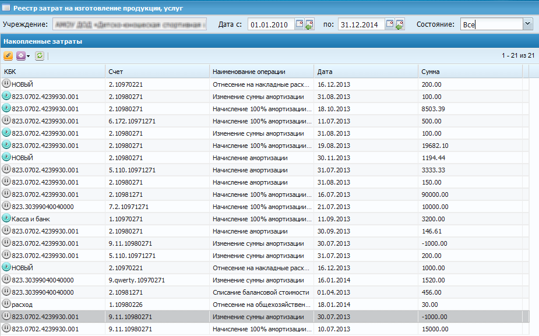539x336 pixels.
Task: Click pause status icon in the 146.61 row
Action: pyautogui.click(x=6, y=230)
